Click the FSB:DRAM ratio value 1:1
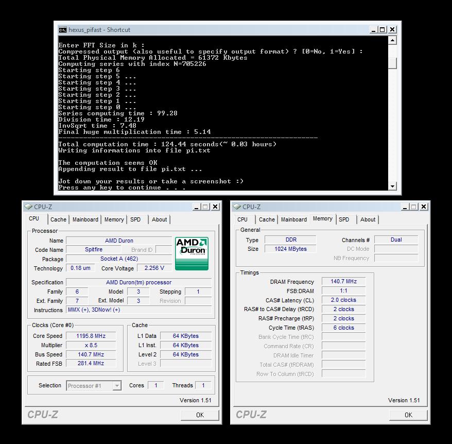The image size is (452, 444). pos(343,291)
